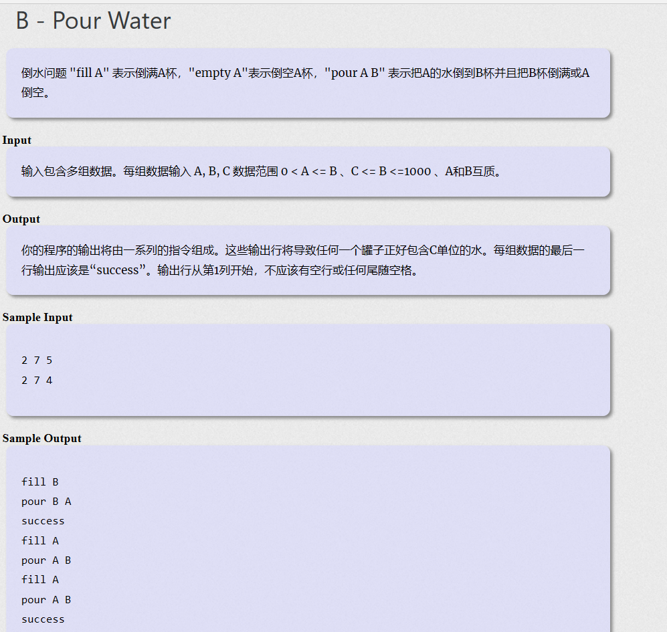Click the output description paragraph "你的程序的输出"
This screenshot has width=667, height=632.
click(x=303, y=260)
